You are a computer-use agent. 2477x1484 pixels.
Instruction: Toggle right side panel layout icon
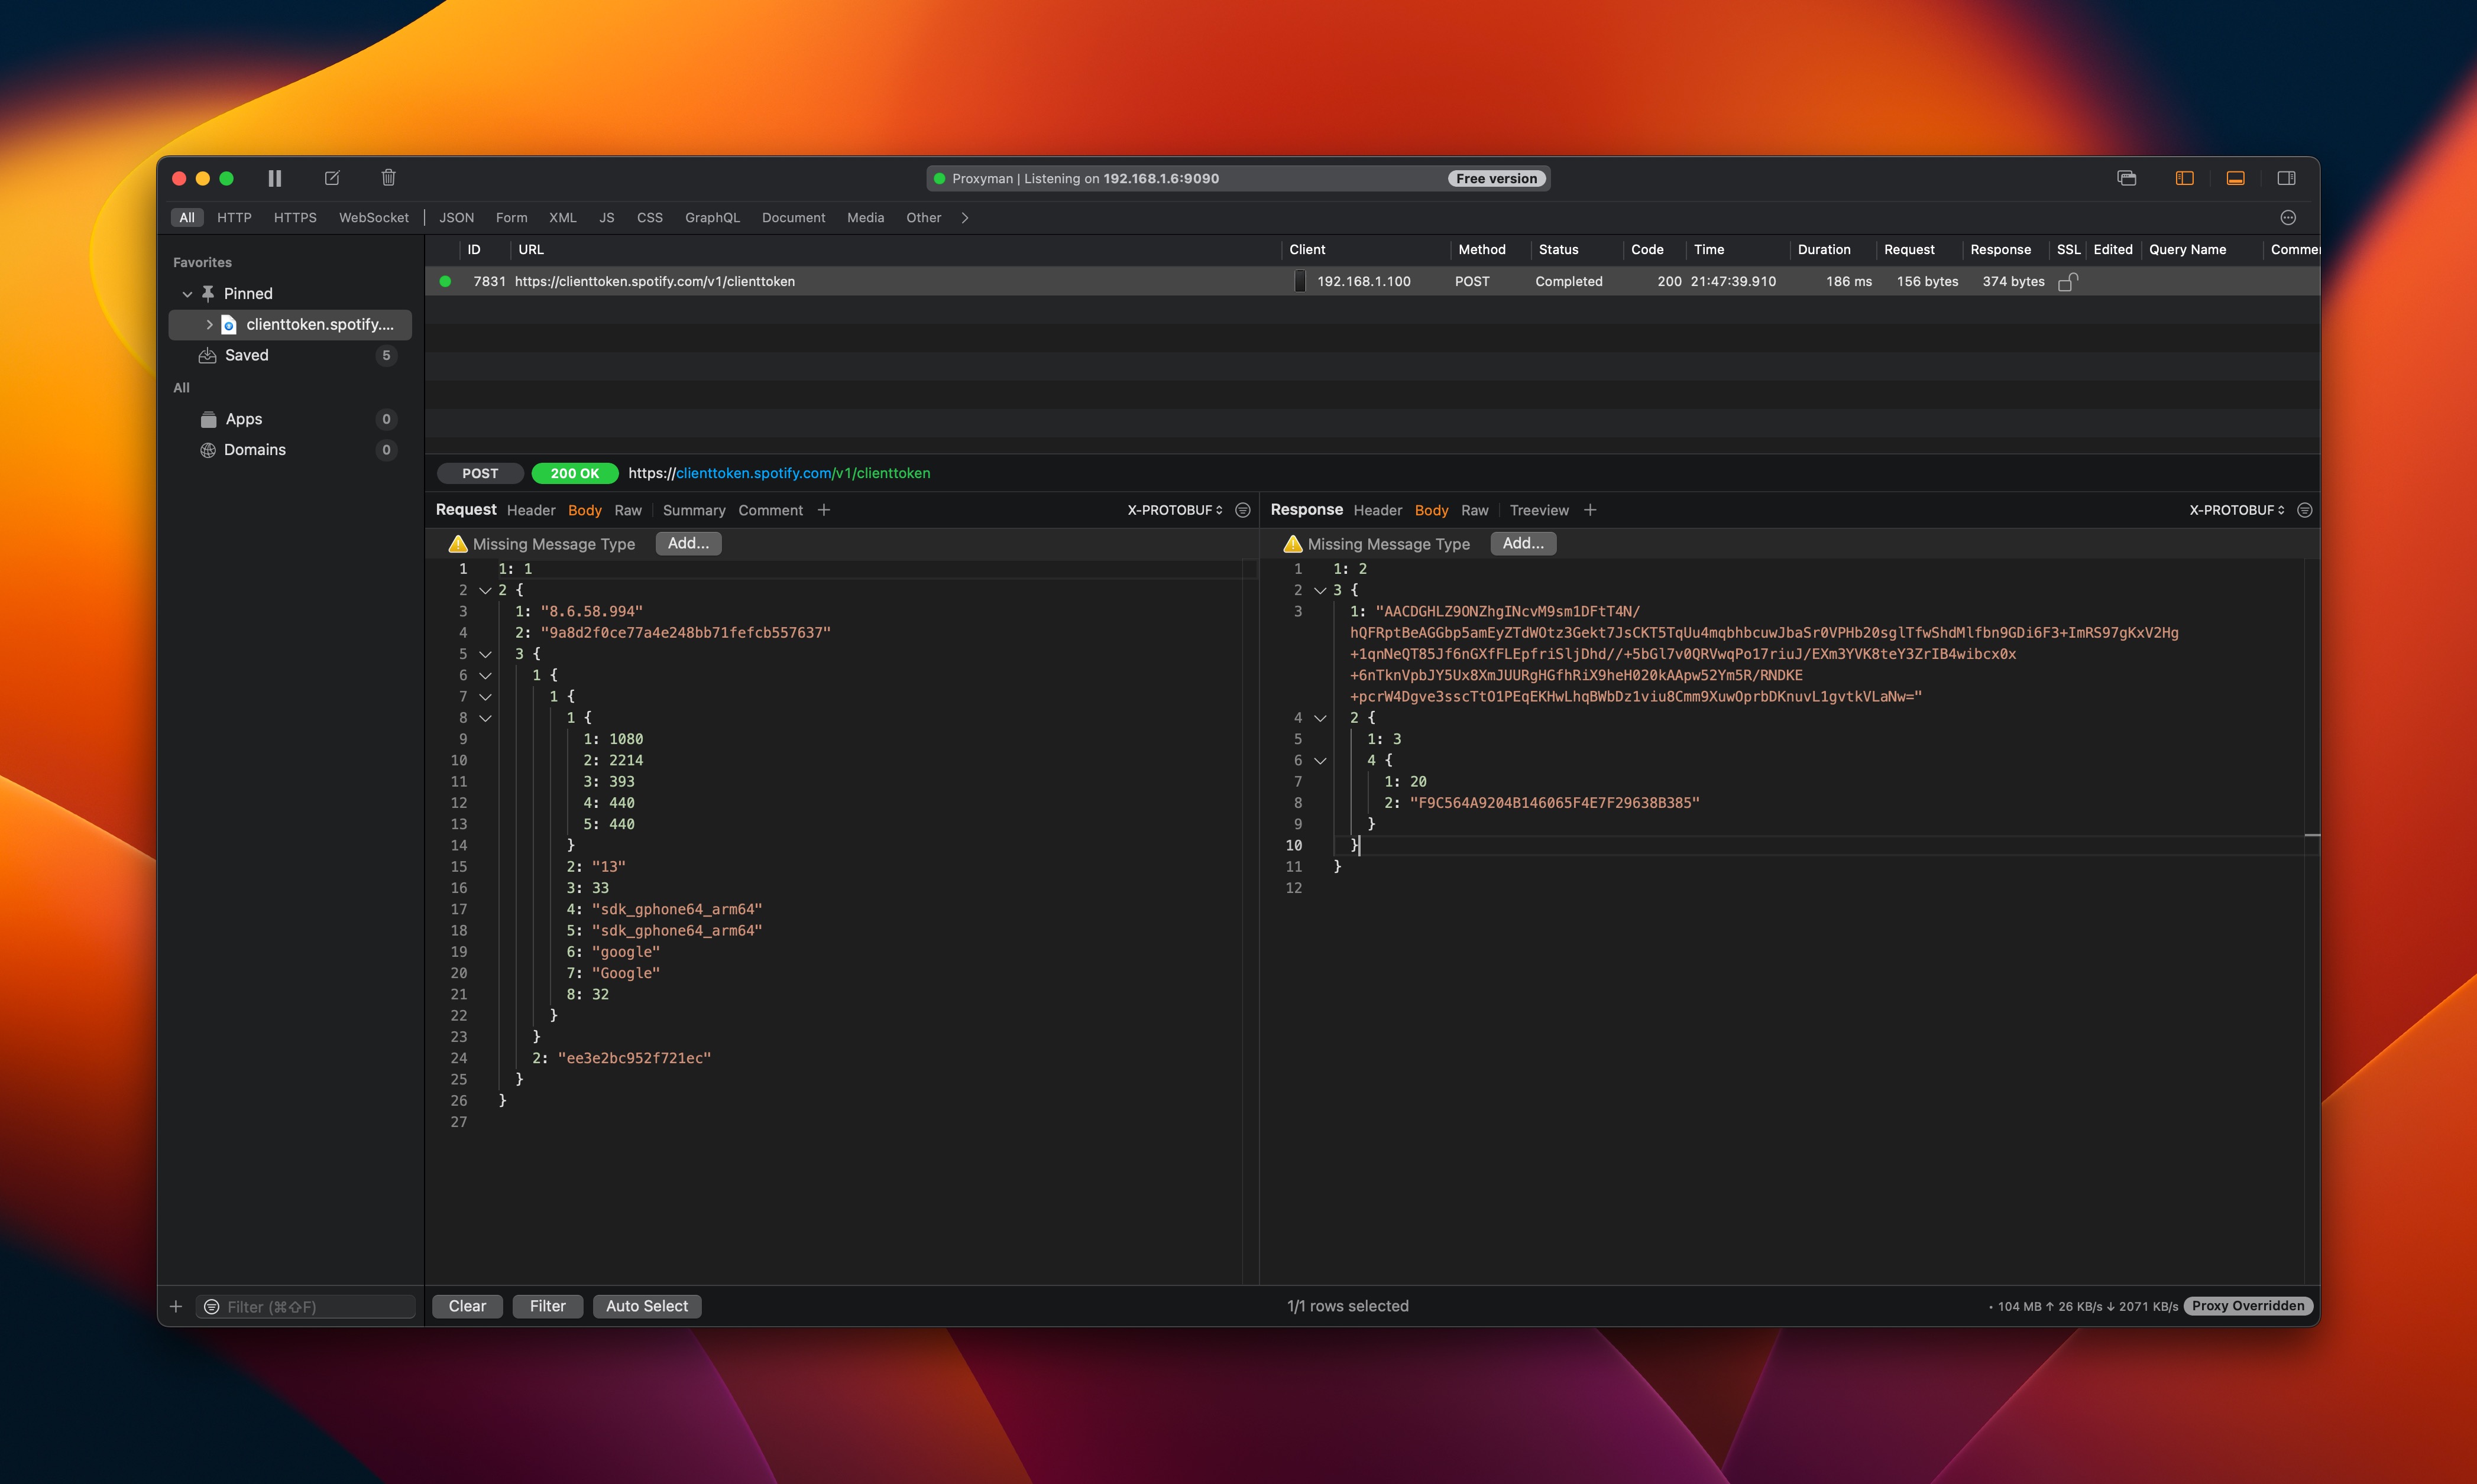[2286, 178]
